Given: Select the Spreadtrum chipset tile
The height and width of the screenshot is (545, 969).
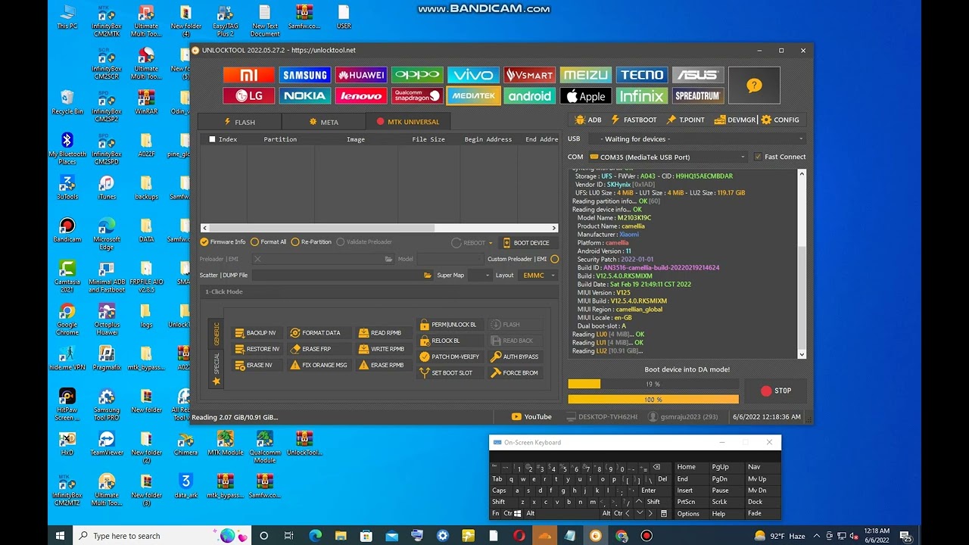Looking at the screenshot, I should pyautogui.click(x=697, y=96).
